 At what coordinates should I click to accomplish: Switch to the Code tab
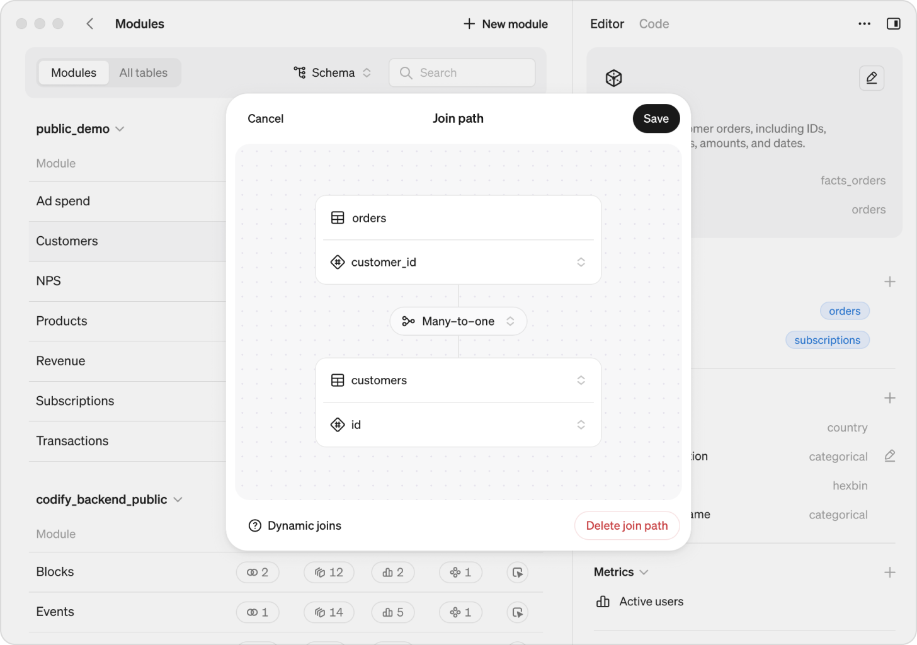[x=654, y=23]
